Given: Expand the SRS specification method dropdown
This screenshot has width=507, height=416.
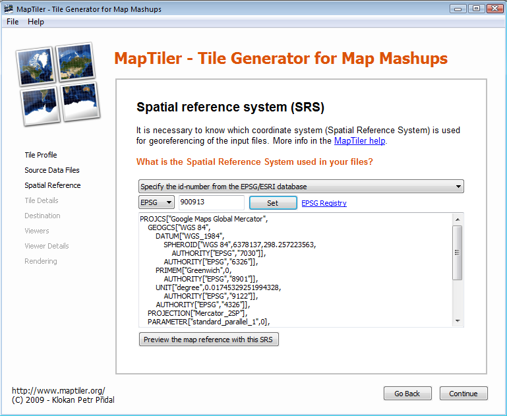Looking at the screenshot, I should tap(301, 187).
